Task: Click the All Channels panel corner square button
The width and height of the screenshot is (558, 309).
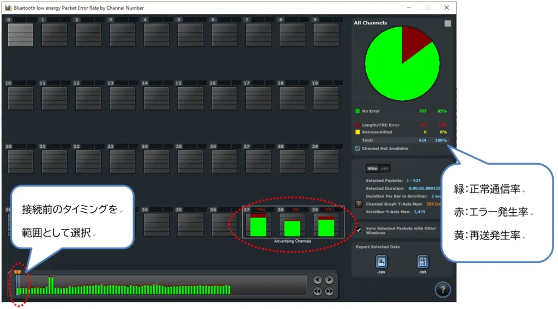Action: coord(447,23)
